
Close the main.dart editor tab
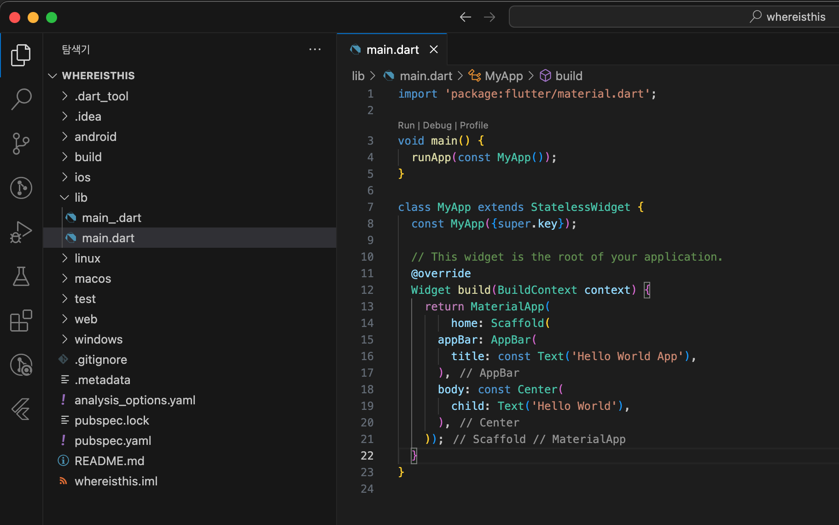click(x=434, y=49)
